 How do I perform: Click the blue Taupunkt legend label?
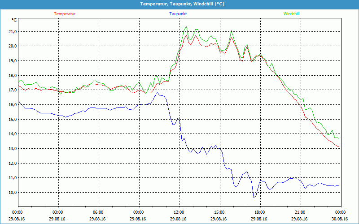[x=178, y=14]
